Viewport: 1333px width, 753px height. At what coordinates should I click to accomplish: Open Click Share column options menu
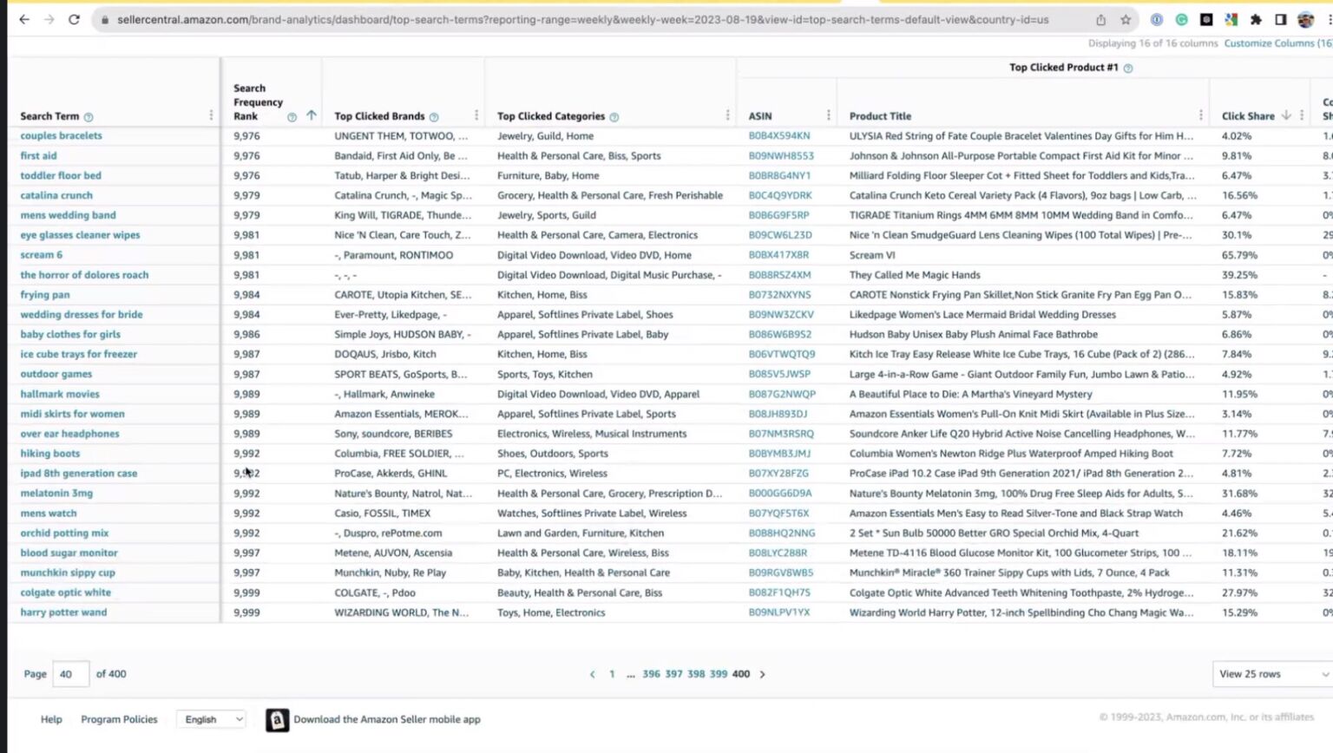(x=1302, y=115)
